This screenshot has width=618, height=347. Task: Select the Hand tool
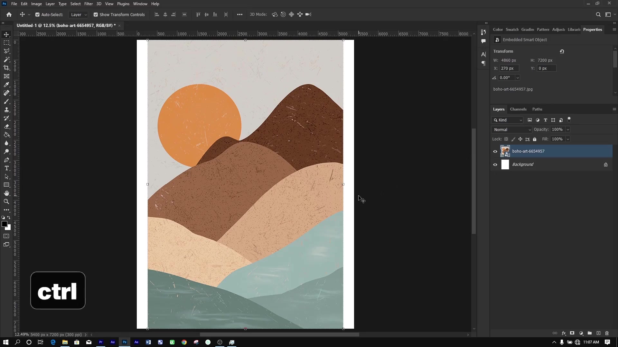(x=6, y=193)
